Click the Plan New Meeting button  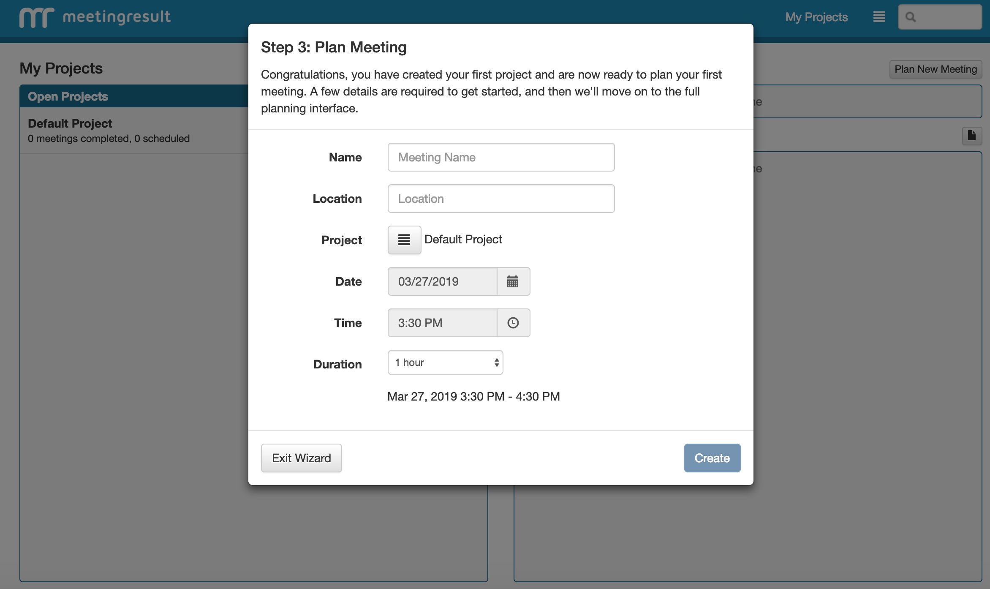tap(935, 69)
